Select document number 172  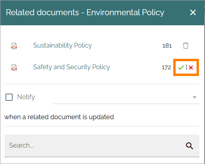(x=166, y=68)
